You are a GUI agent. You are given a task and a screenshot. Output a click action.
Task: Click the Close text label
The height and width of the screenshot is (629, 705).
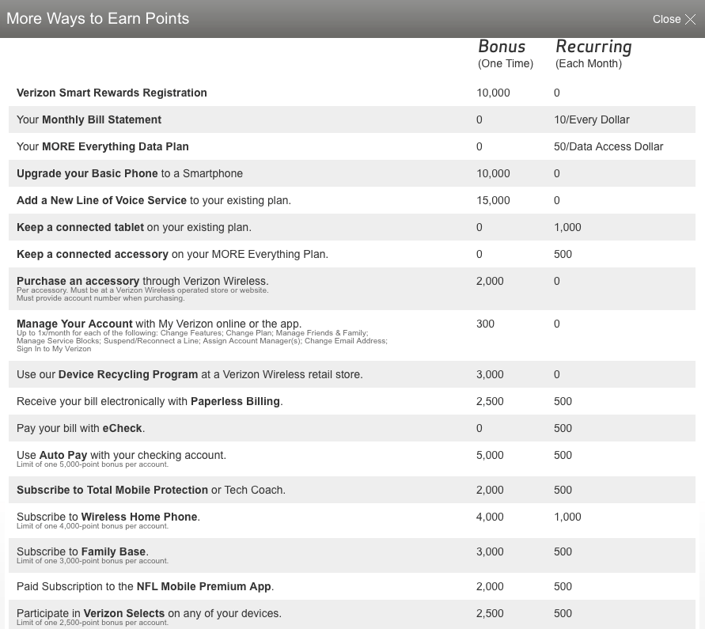click(x=666, y=19)
